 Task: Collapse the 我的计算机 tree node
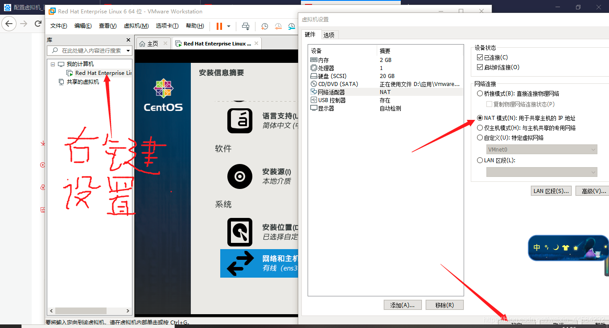click(x=53, y=64)
